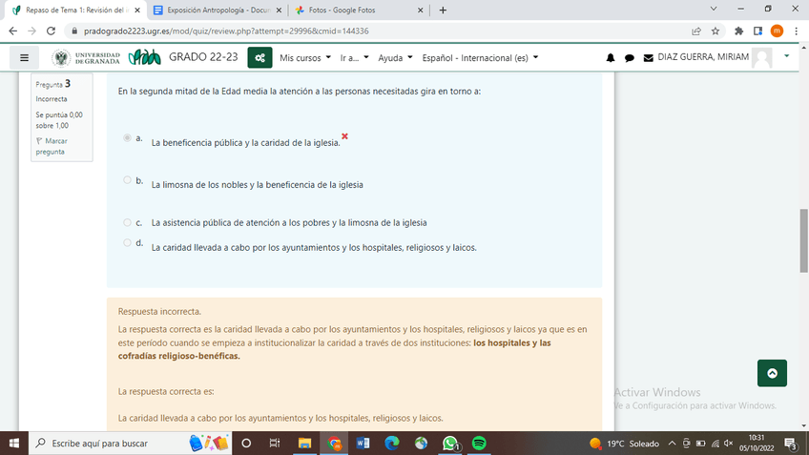Expand user menu arrow next to avatar
Screen dimensions: 809x455
[x=786, y=55]
